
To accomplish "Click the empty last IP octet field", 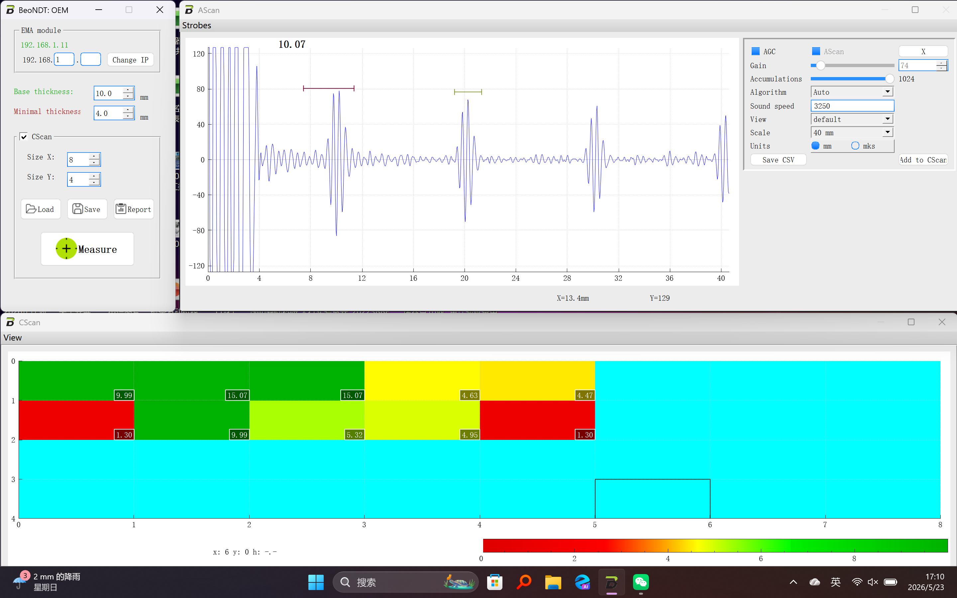I will [x=91, y=60].
